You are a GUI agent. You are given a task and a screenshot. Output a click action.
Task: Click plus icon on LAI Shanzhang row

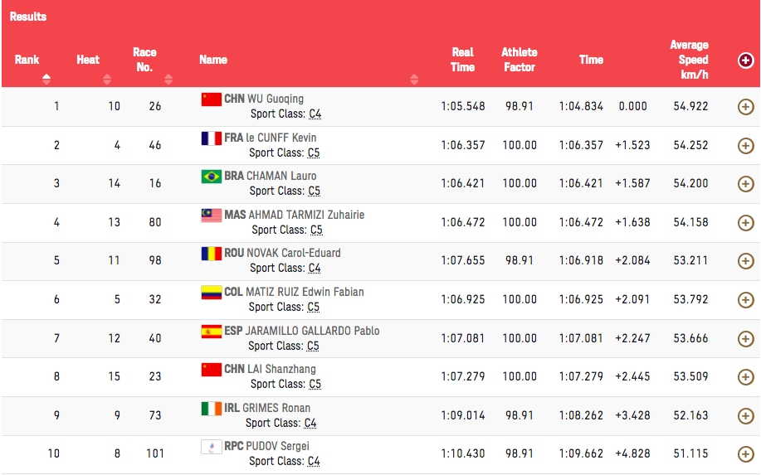coord(745,377)
